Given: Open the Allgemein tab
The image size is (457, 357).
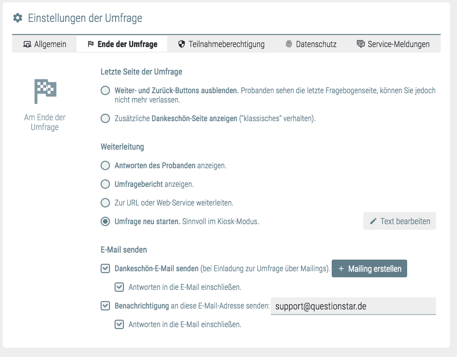Looking at the screenshot, I should click(x=45, y=44).
